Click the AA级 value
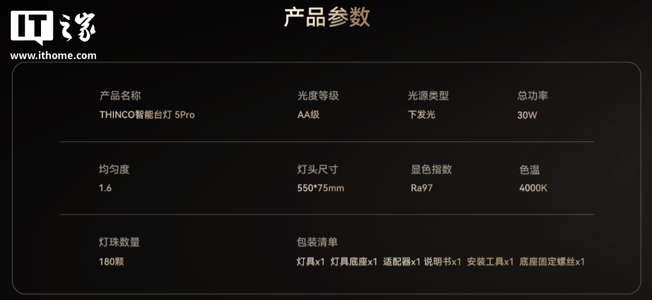652x300 pixels. click(308, 115)
